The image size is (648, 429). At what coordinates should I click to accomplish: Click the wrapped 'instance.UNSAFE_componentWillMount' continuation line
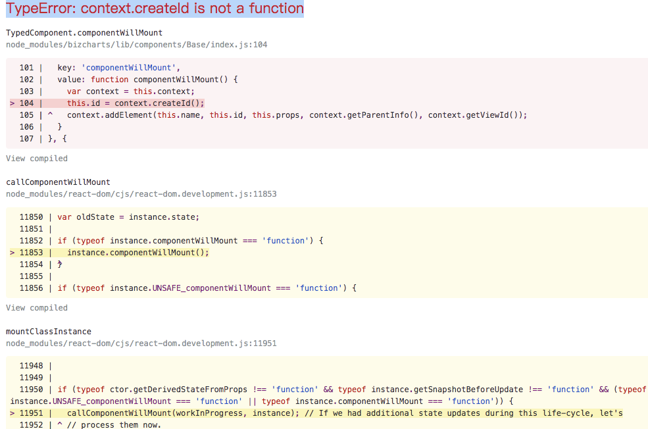point(262,401)
